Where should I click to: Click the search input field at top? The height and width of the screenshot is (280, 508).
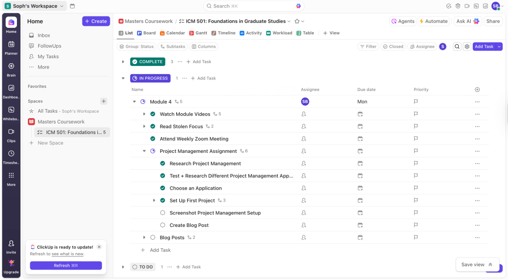click(x=253, y=6)
